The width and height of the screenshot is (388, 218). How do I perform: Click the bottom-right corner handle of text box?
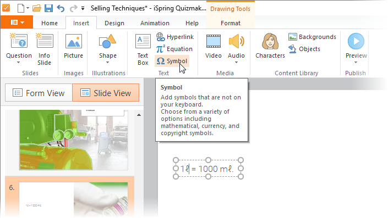pyautogui.click(x=241, y=176)
